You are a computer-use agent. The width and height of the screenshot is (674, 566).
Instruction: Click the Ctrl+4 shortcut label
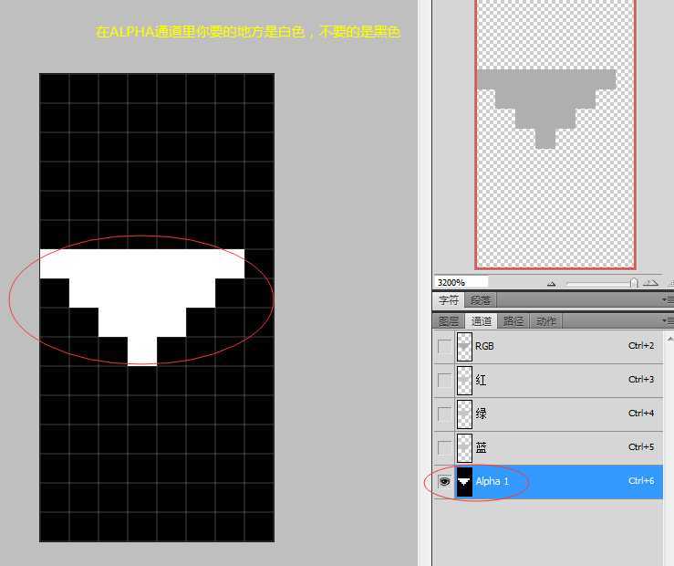pyautogui.click(x=641, y=414)
